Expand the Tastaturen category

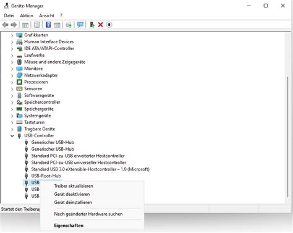[12, 122]
